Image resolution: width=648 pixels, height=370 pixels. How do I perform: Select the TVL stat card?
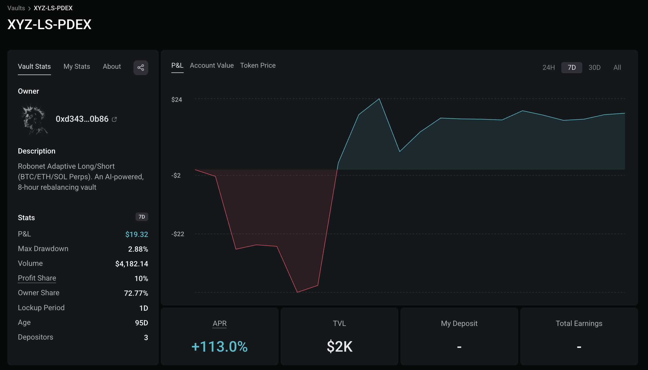[339, 336]
